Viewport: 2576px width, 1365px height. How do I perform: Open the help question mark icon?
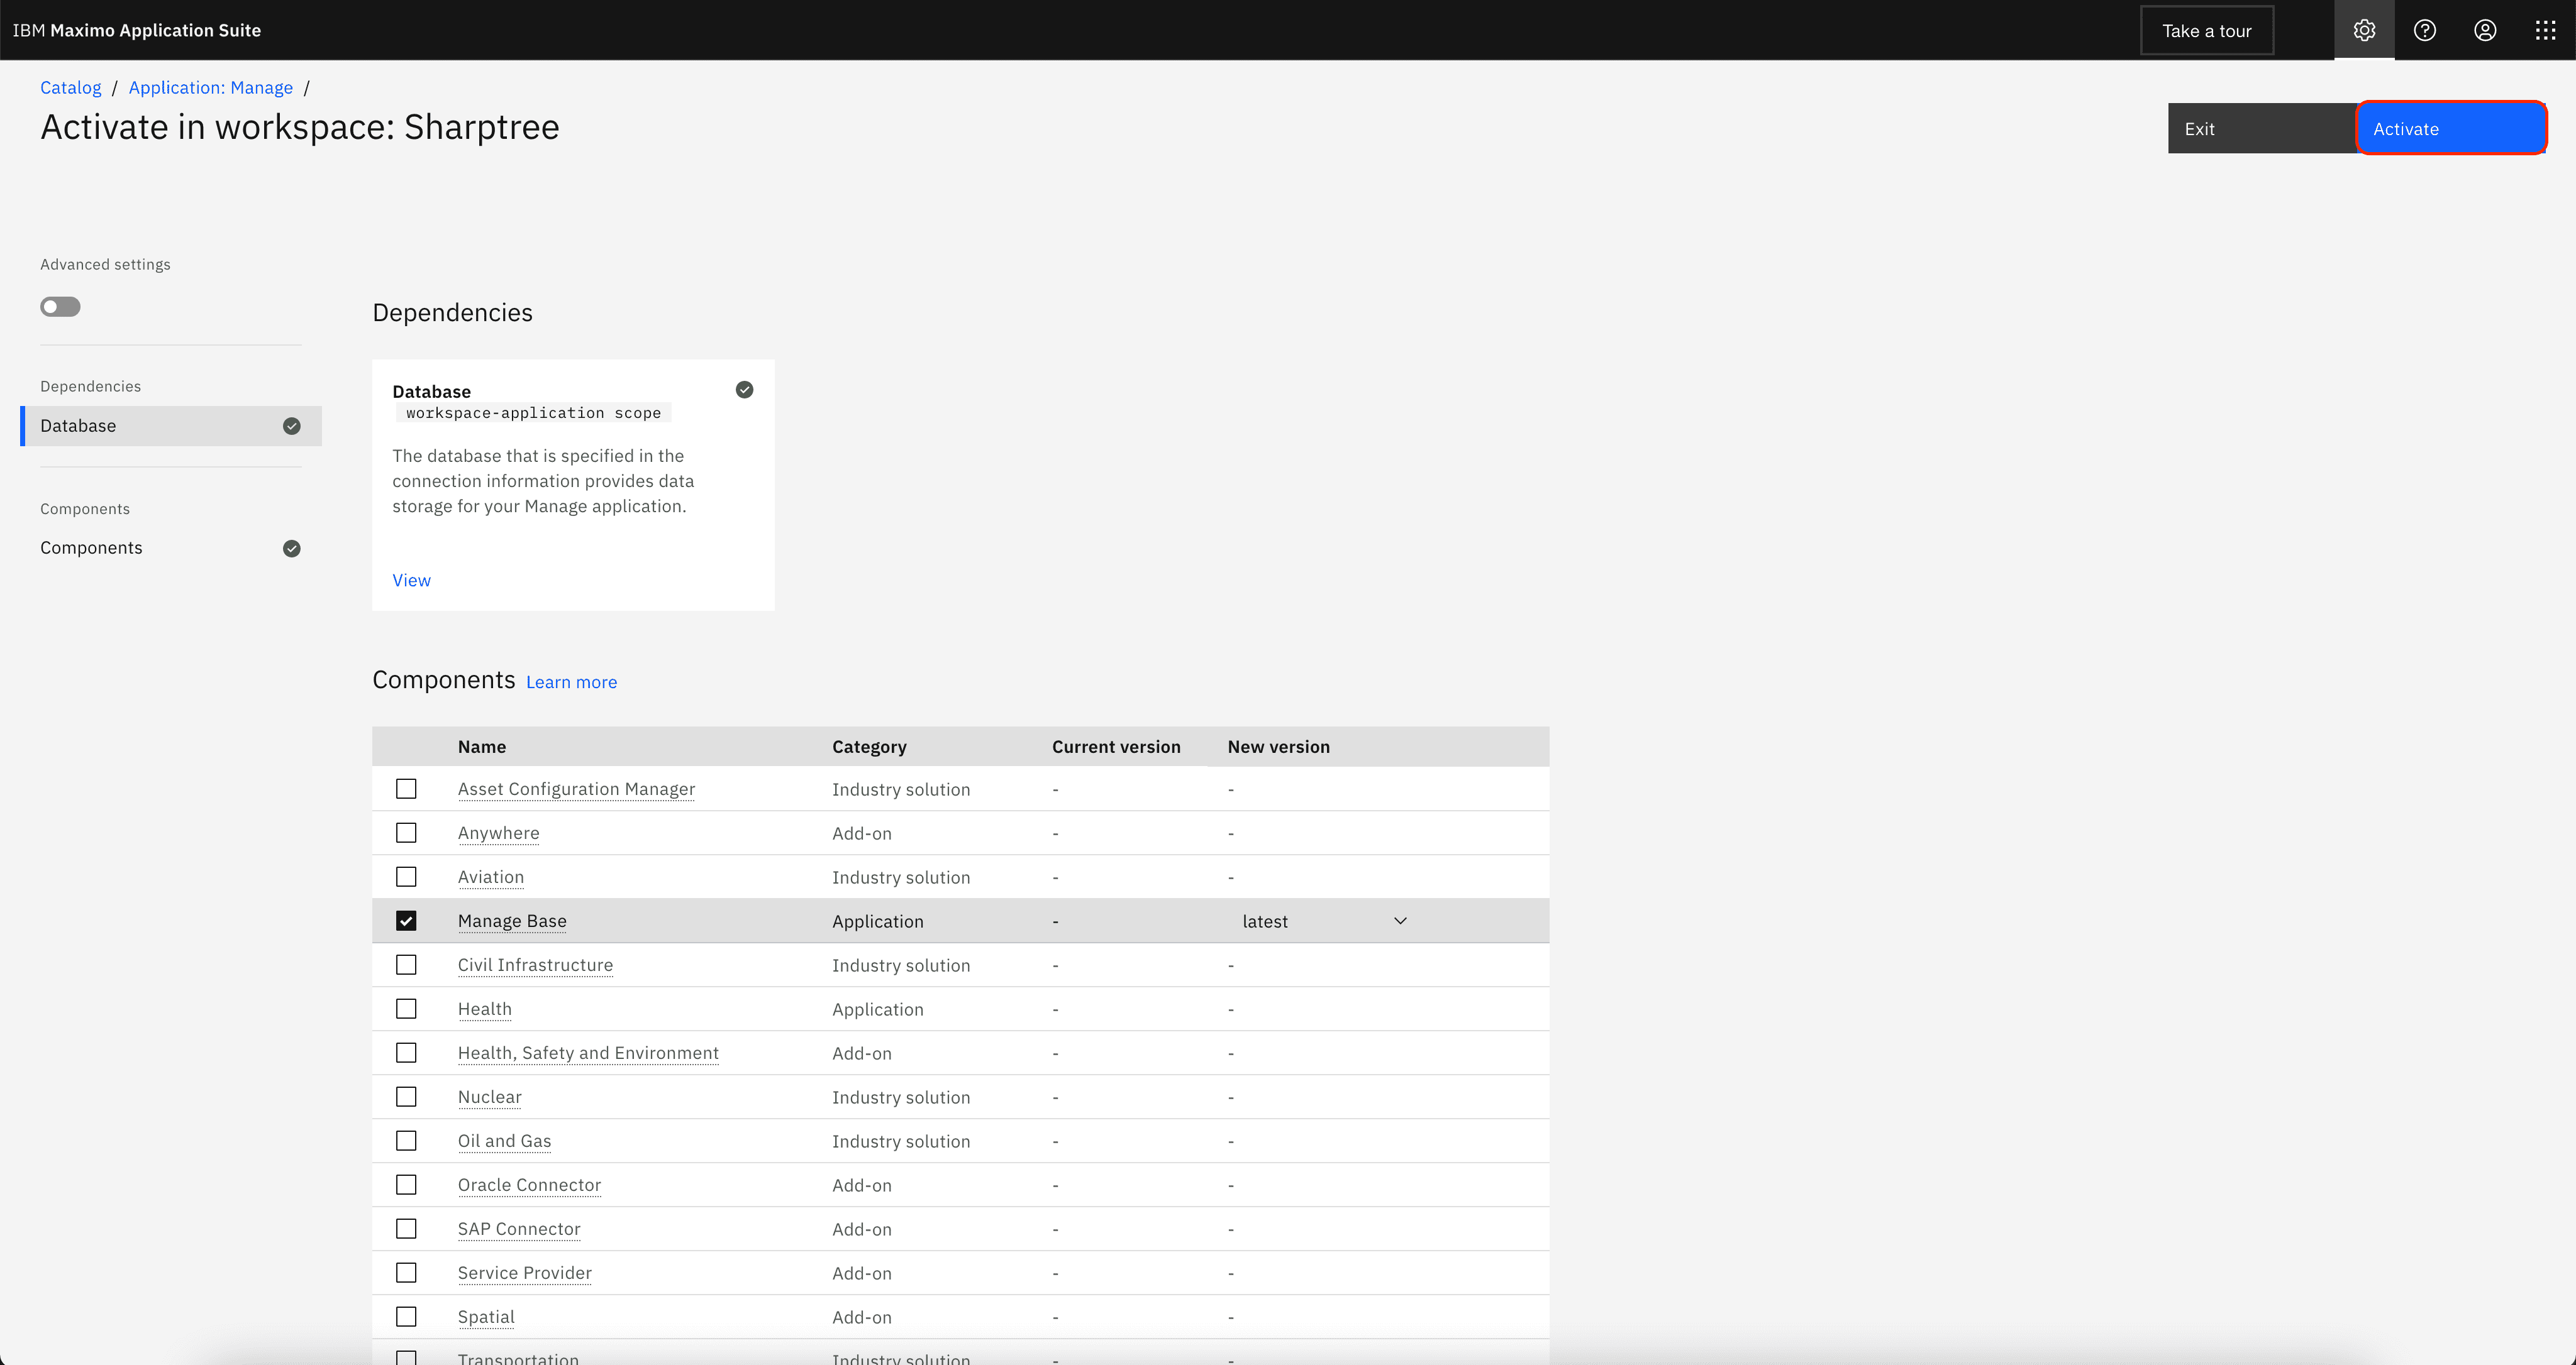pyautogui.click(x=2425, y=30)
